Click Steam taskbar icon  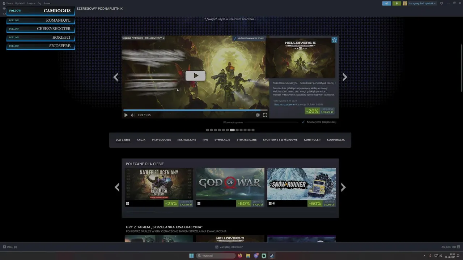[x=272, y=256]
